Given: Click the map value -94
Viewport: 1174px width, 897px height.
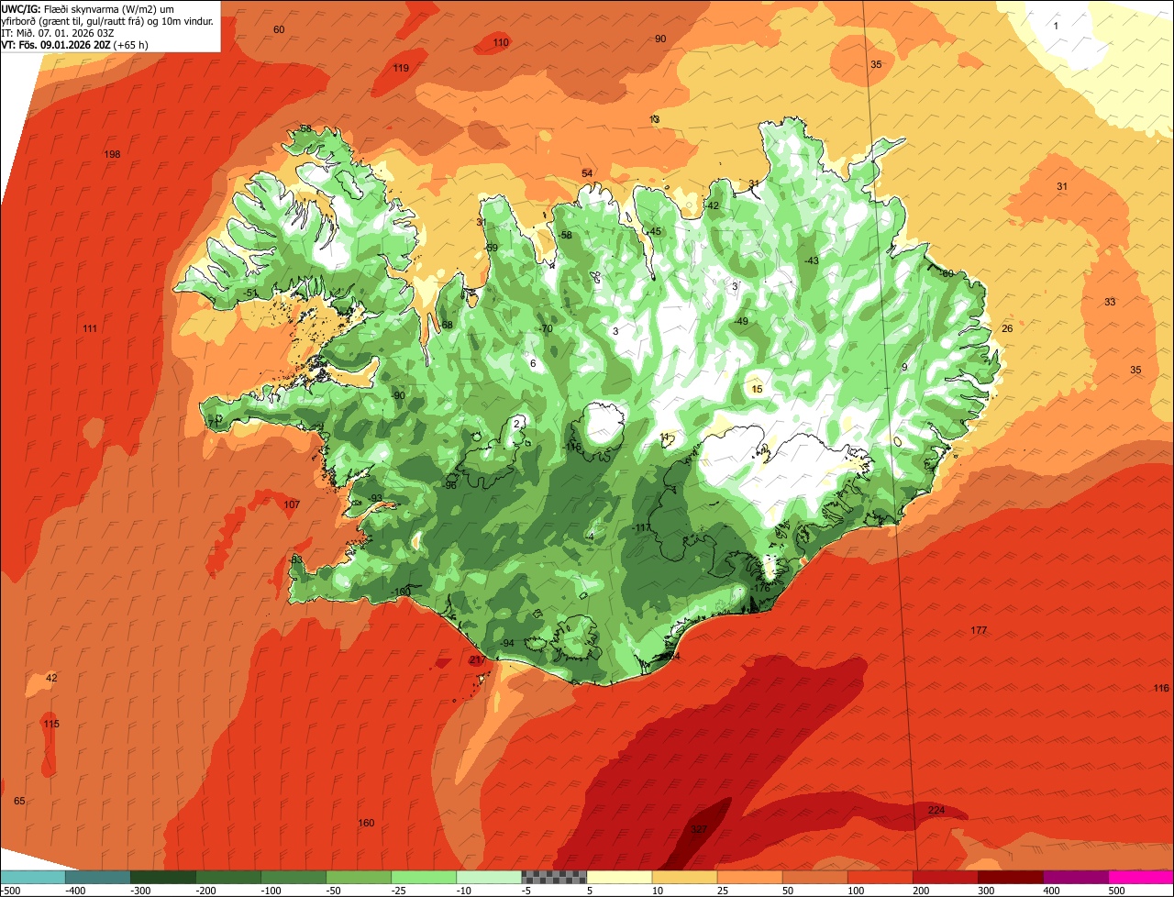Looking at the screenshot, I should coord(507,643).
